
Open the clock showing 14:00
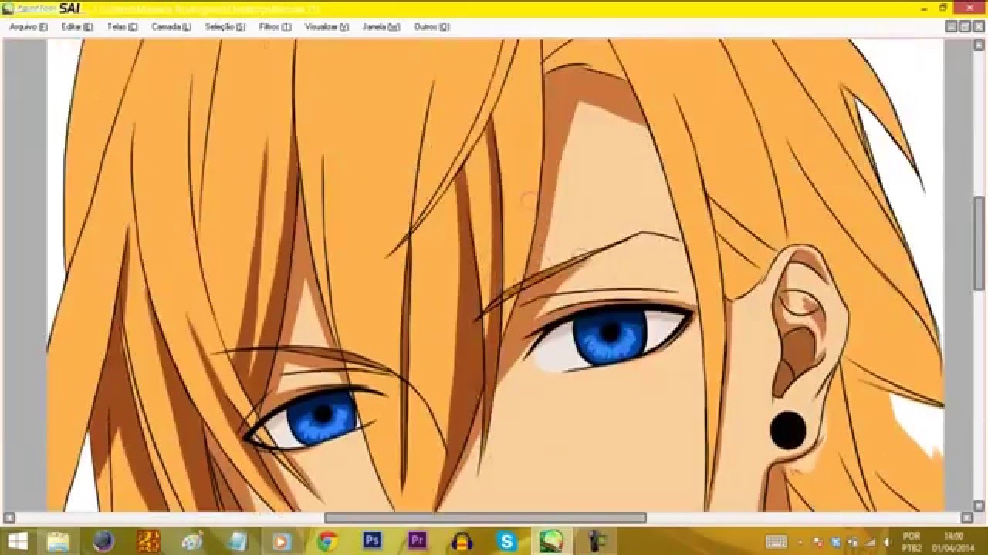pos(953,541)
